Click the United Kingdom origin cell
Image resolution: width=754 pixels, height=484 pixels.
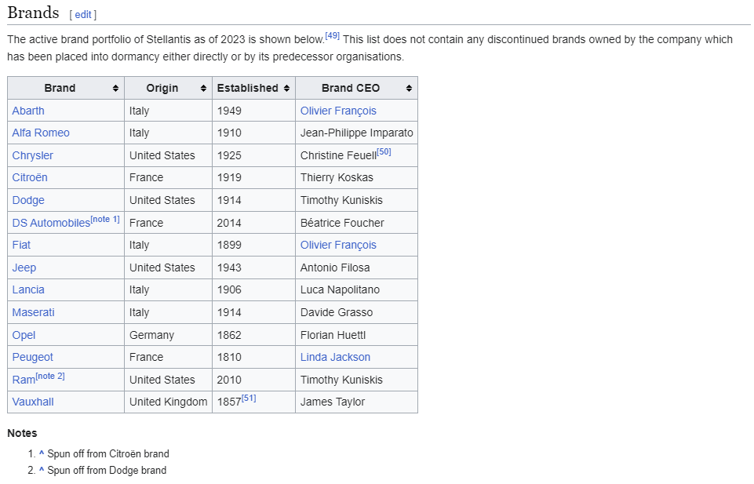pyautogui.click(x=169, y=402)
